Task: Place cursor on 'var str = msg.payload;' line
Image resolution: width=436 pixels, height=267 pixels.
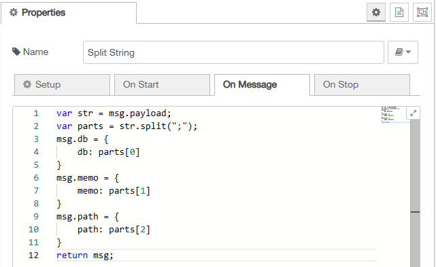Action: 114,113
